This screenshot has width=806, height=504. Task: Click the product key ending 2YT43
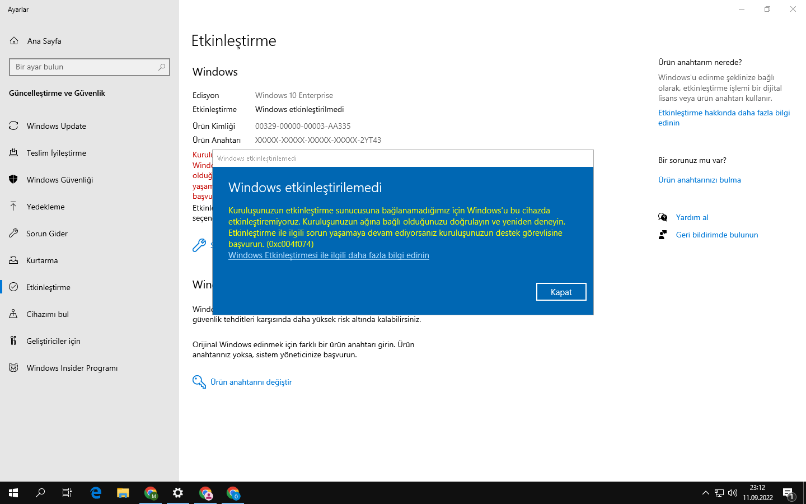(318, 140)
